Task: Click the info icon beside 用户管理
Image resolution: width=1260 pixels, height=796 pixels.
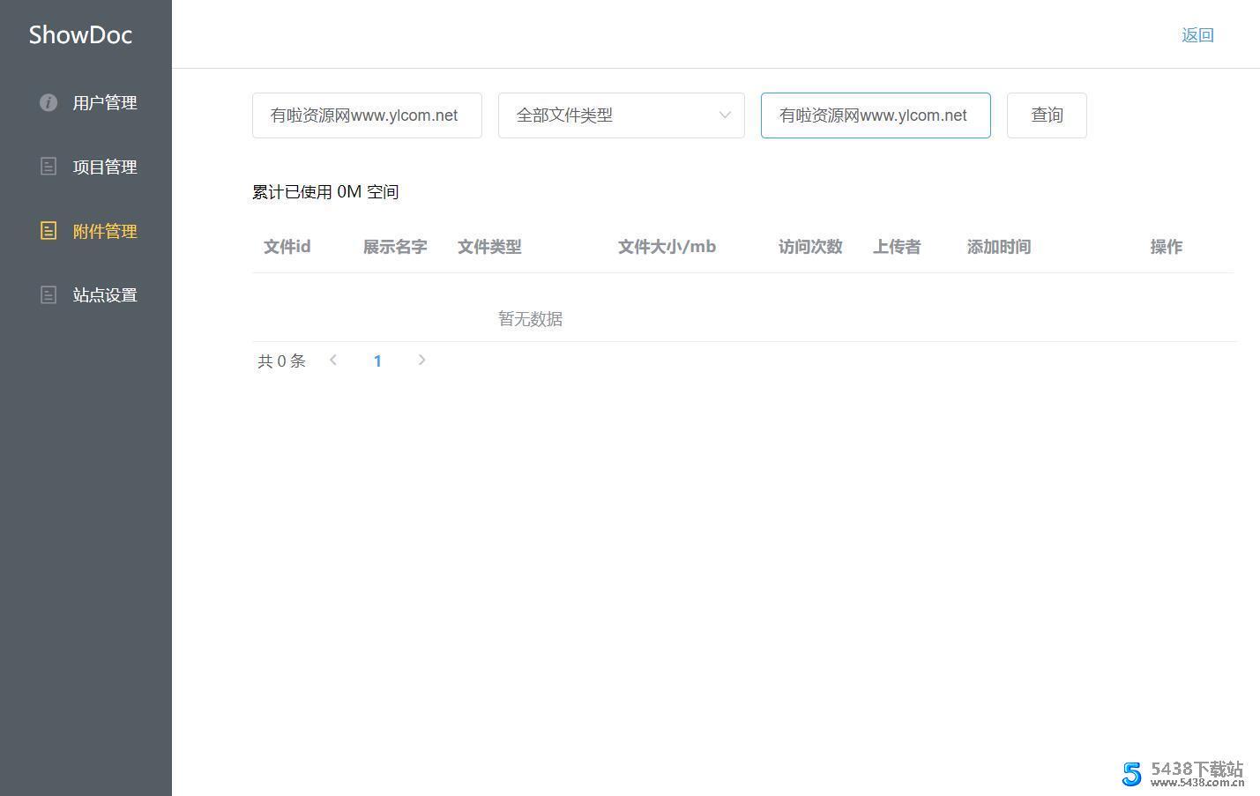Action: click(x=48, y=103)
